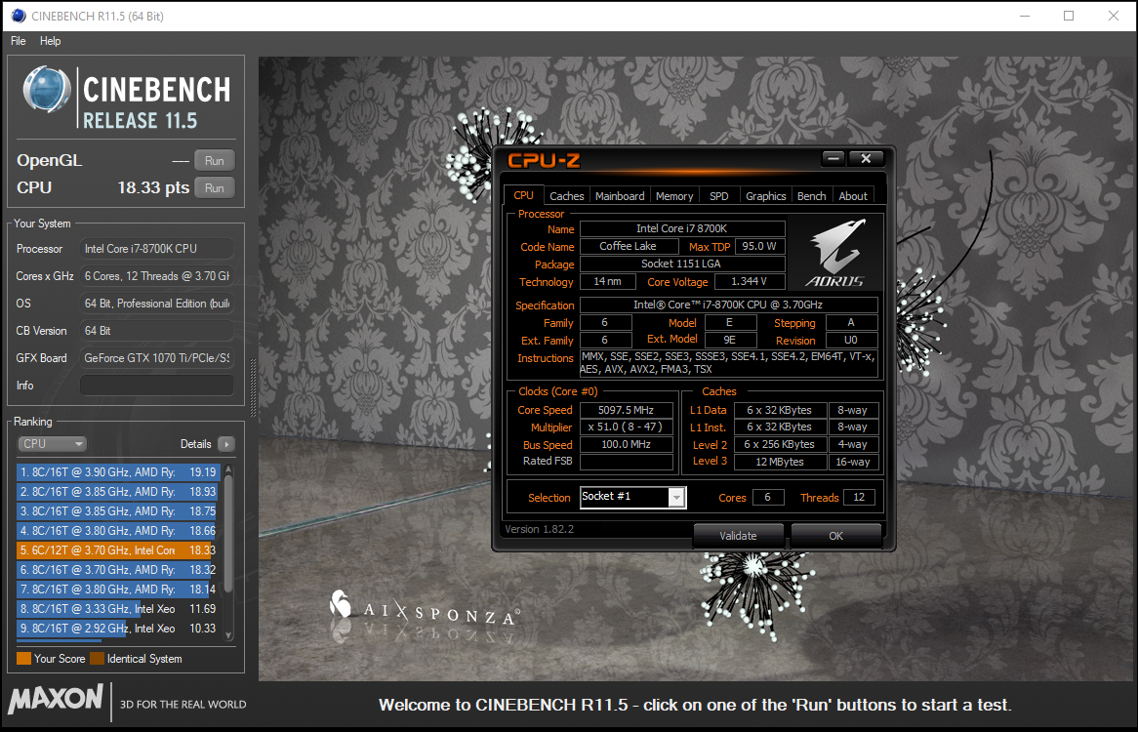Run the OpenGL benchmark test
The image size is (1138, 732).
coord(214,160)
